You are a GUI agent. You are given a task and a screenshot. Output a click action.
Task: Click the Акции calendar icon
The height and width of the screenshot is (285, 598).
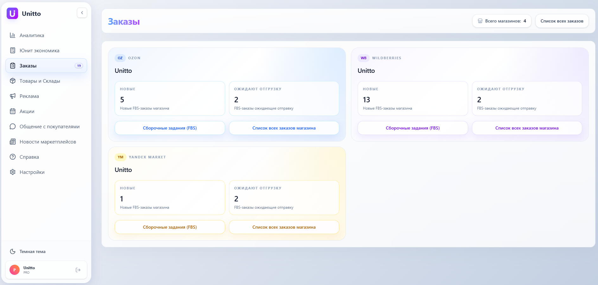(13, 111)
